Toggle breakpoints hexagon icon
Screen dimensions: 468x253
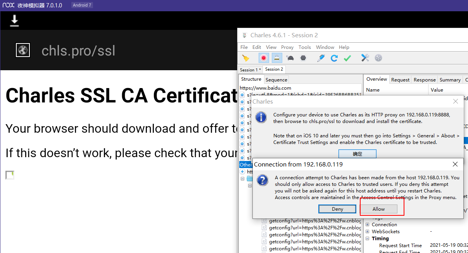303,58
